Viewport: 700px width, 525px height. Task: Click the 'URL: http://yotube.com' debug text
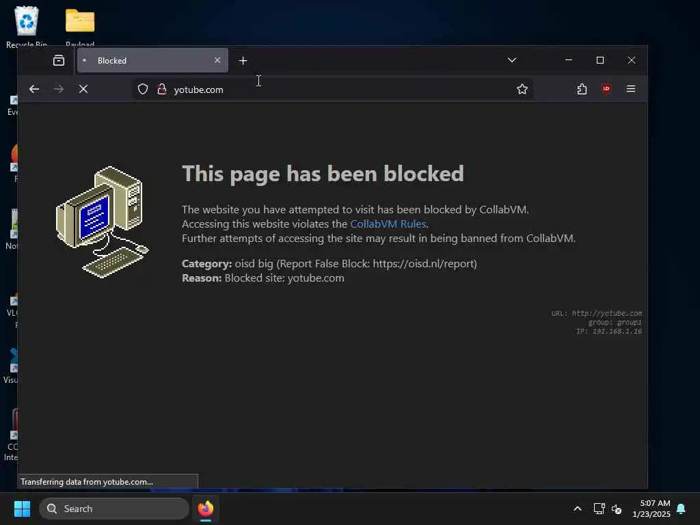(x=596, y=313)
